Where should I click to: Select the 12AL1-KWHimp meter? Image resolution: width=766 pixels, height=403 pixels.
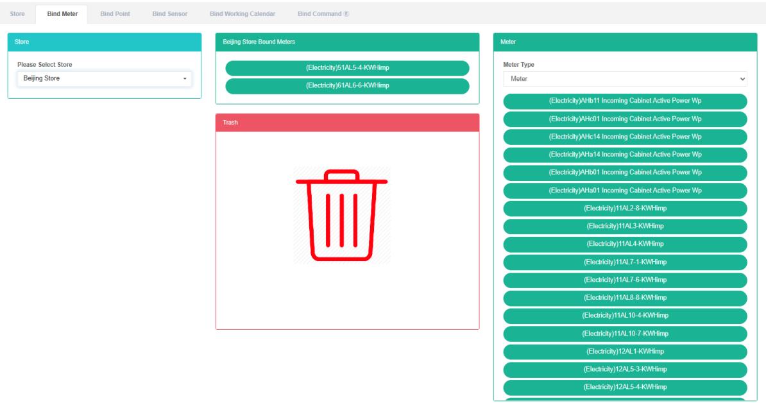click(x=625, y=352)
